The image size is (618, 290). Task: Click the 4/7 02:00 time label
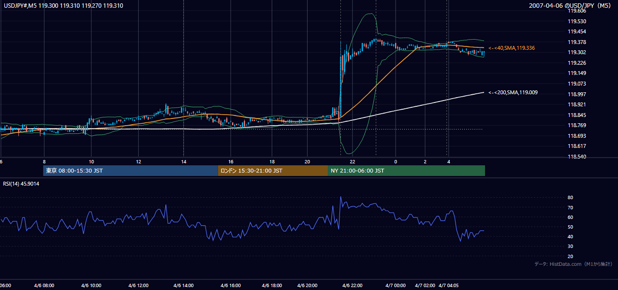[x=425, y=285]
